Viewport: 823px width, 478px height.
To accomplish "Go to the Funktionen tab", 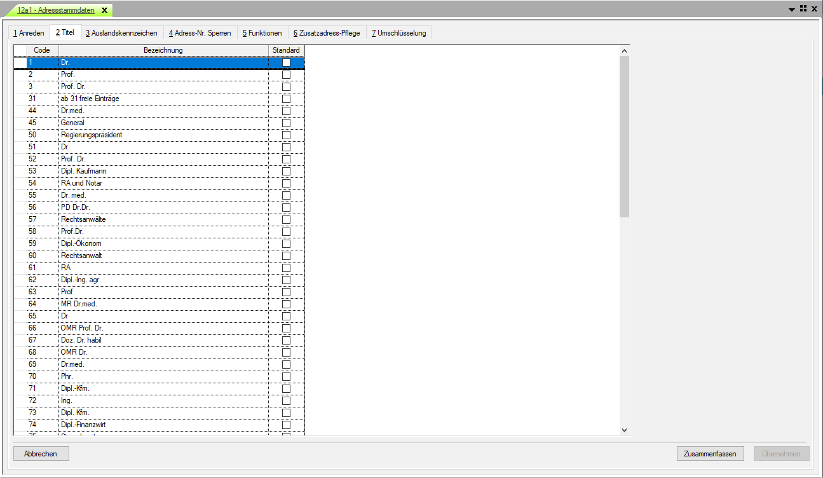I will point(262,33).
